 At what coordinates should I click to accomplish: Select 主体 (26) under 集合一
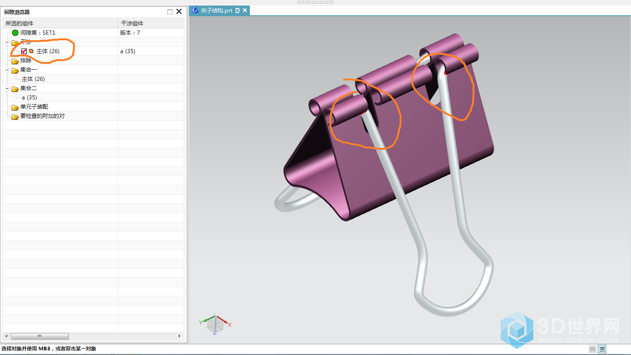tap(33, 79)
